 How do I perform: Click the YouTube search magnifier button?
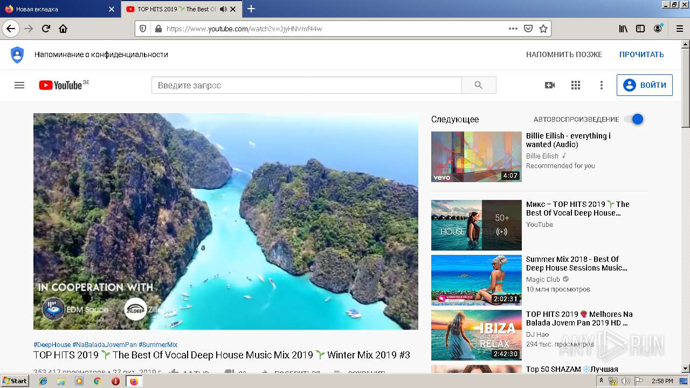click(479, 85)
